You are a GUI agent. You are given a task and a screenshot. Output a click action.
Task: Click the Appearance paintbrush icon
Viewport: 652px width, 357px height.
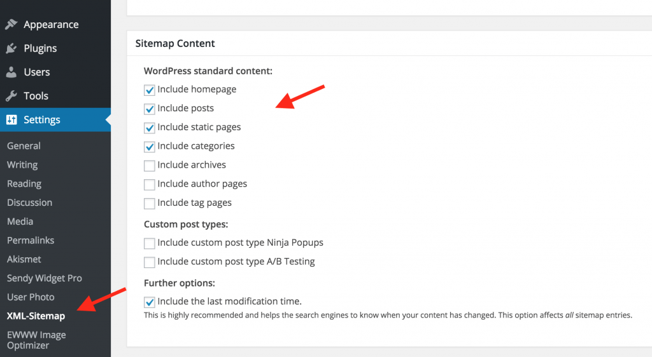11,25
